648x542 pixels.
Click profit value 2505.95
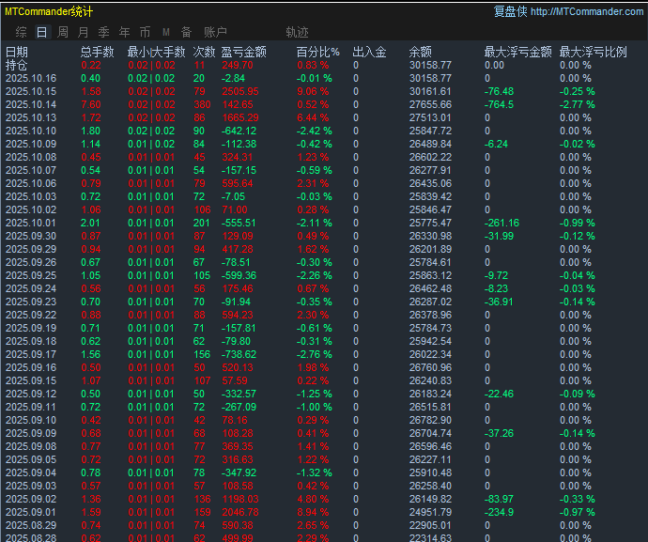[x=240, y=91]
